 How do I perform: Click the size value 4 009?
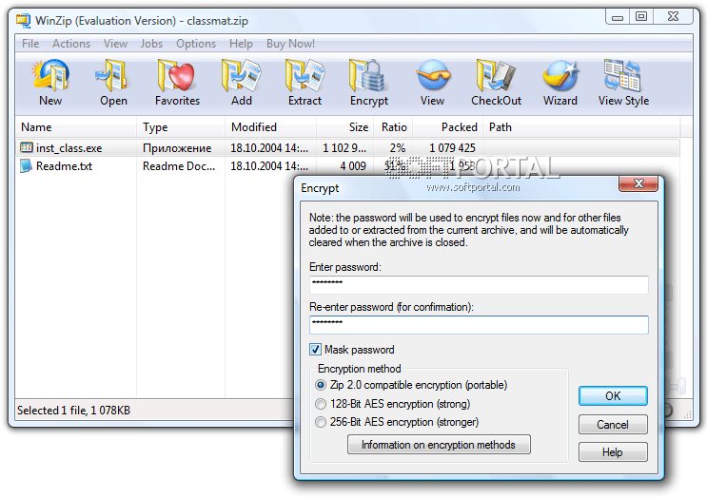(x=353, y=166)
